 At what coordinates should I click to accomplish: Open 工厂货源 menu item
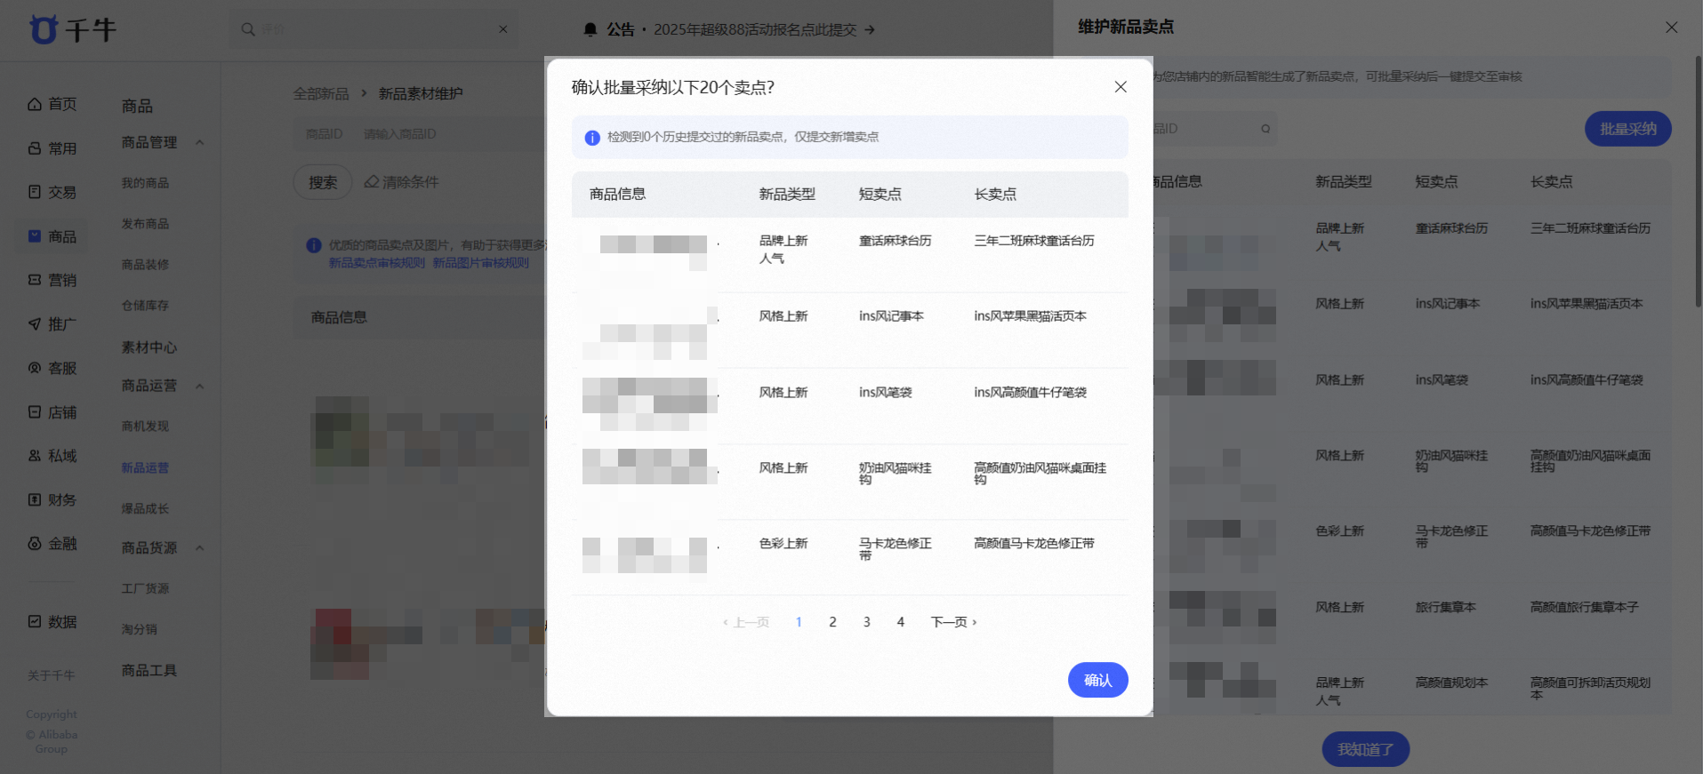pos(145,588)
